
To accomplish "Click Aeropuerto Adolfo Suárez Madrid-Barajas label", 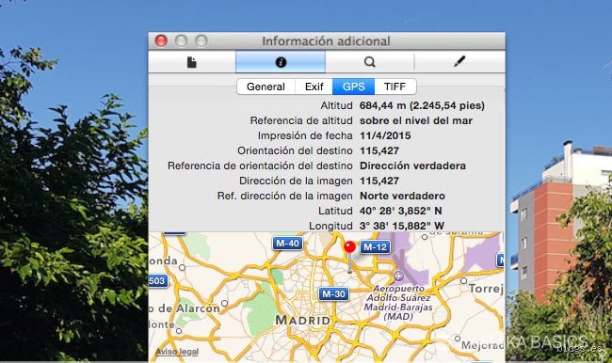I will pyautogui.click(x=398, y=302).
